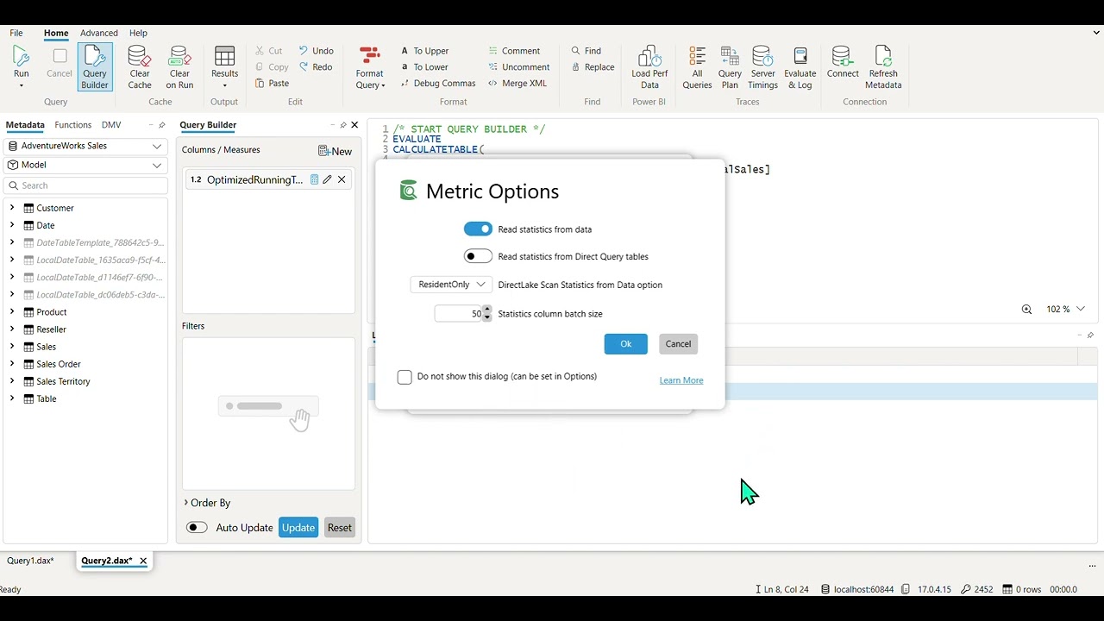Screen dimensions: 1104x621
Task: Click the Redo button
Action: (316, 67)
